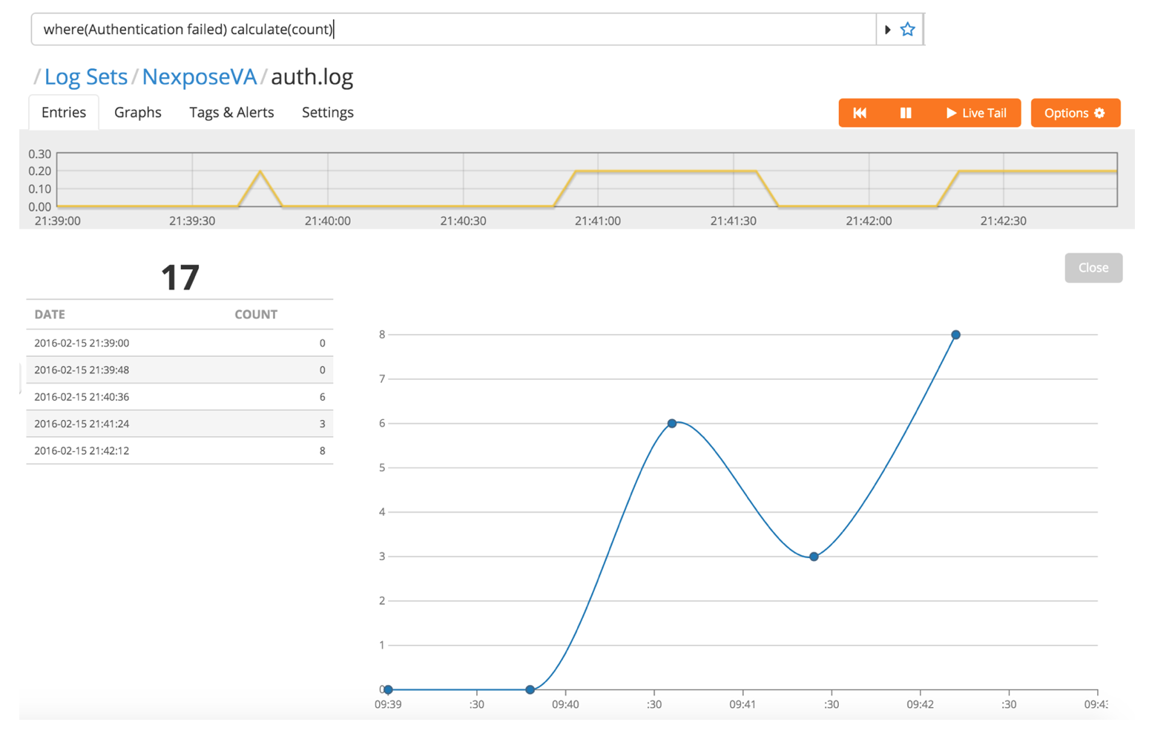
Task: Select the 21:40:36 table row
Action: (x=180, y=397)
